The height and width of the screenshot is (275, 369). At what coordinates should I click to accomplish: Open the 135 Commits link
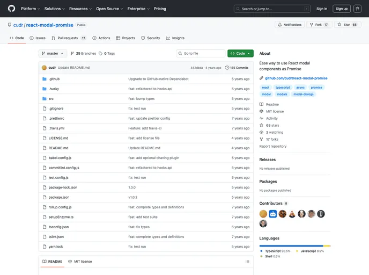pyautogui.click(x=237, y=68)
